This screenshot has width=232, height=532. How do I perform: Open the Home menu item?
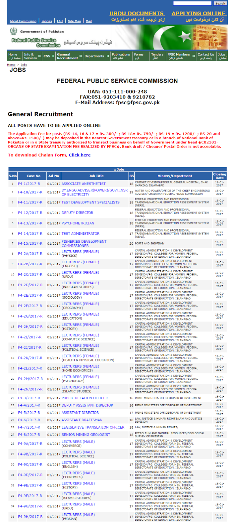point(15,56)
